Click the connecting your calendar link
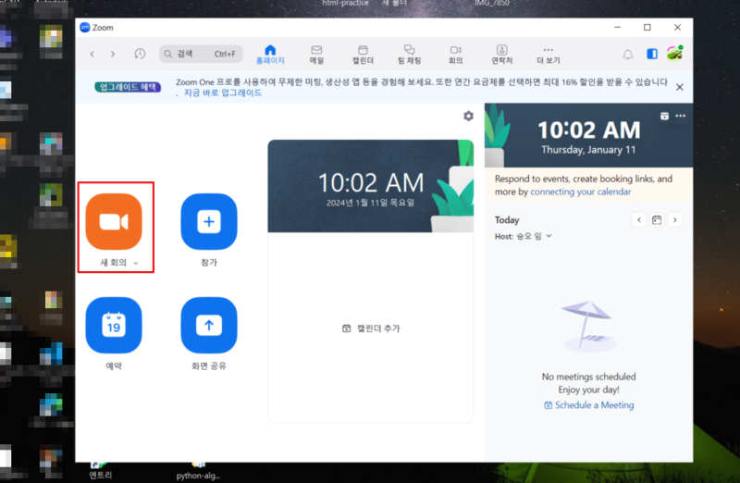The height and width of the screenshot is (483, 740). tap(581, 192)
